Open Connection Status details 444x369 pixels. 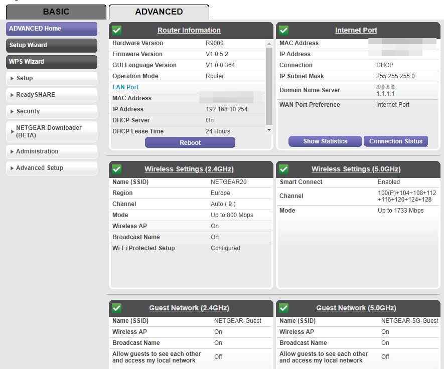[396, 141]
